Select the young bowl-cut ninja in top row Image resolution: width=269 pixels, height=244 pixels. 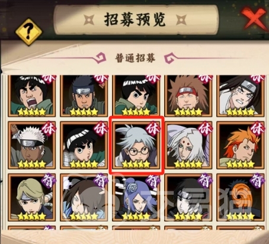(136, 96)
